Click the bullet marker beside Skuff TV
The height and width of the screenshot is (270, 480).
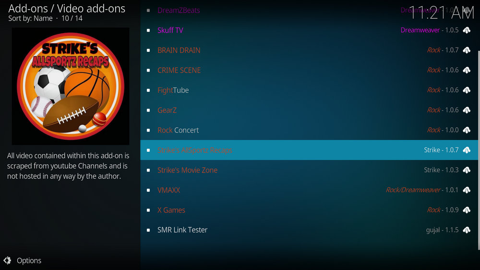click(148, 30)
